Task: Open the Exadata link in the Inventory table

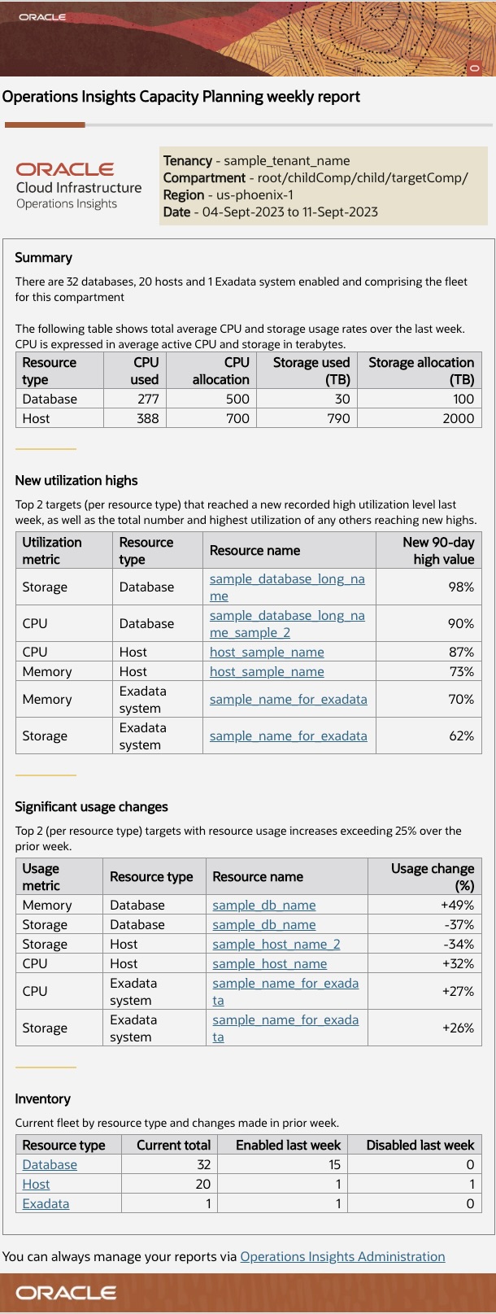Action: [46, 1203]
